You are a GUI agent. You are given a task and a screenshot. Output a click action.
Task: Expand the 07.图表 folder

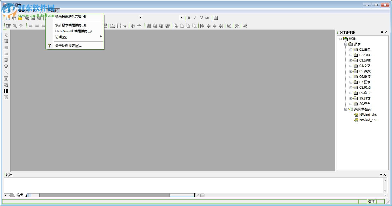(351, 82)
